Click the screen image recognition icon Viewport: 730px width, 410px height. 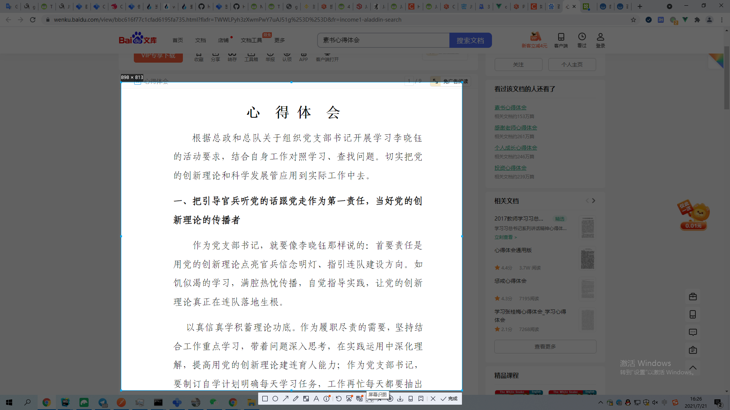point(370,400)
